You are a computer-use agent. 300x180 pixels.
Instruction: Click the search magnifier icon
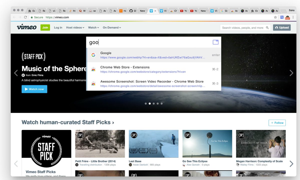267,28
